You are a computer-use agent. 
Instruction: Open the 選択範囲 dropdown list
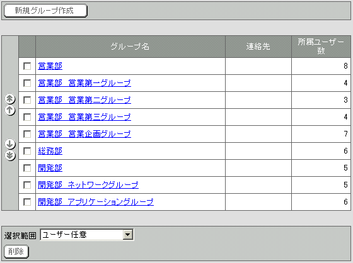[87, 235]
